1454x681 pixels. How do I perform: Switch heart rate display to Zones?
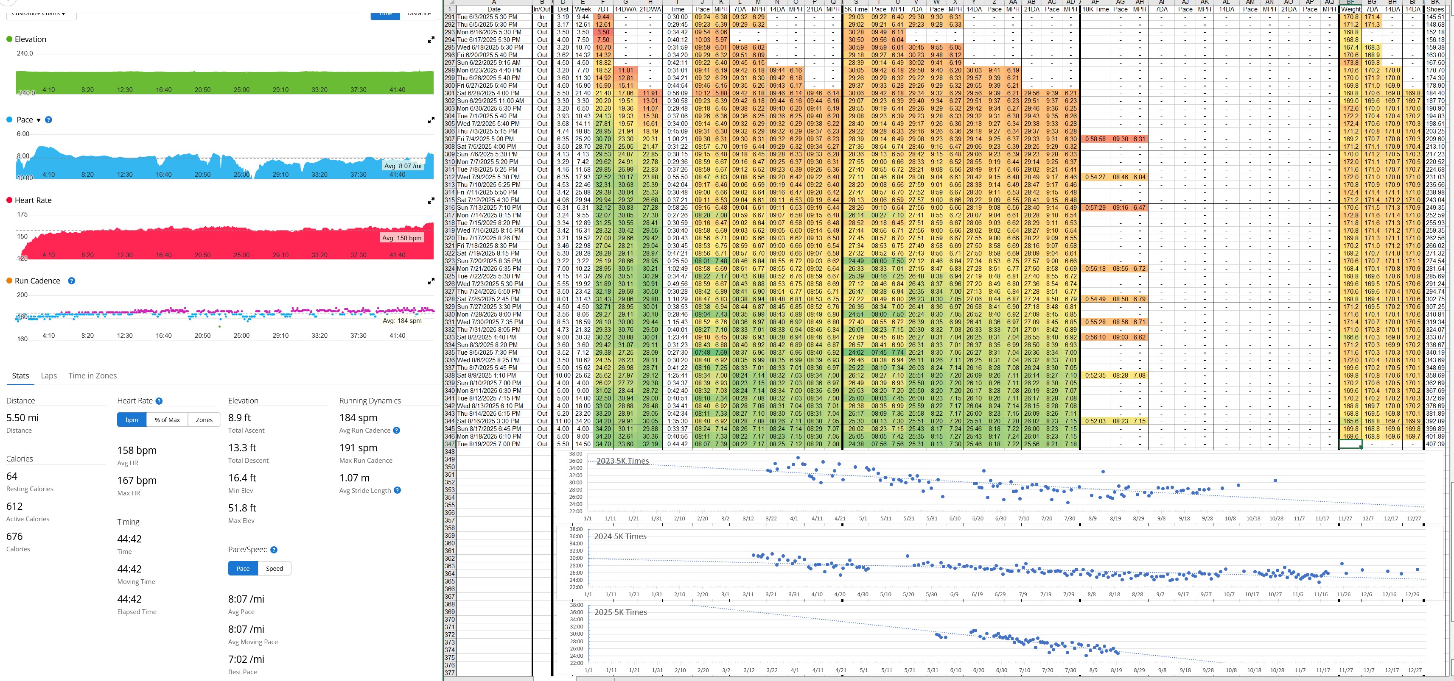[x=204, y=420]
